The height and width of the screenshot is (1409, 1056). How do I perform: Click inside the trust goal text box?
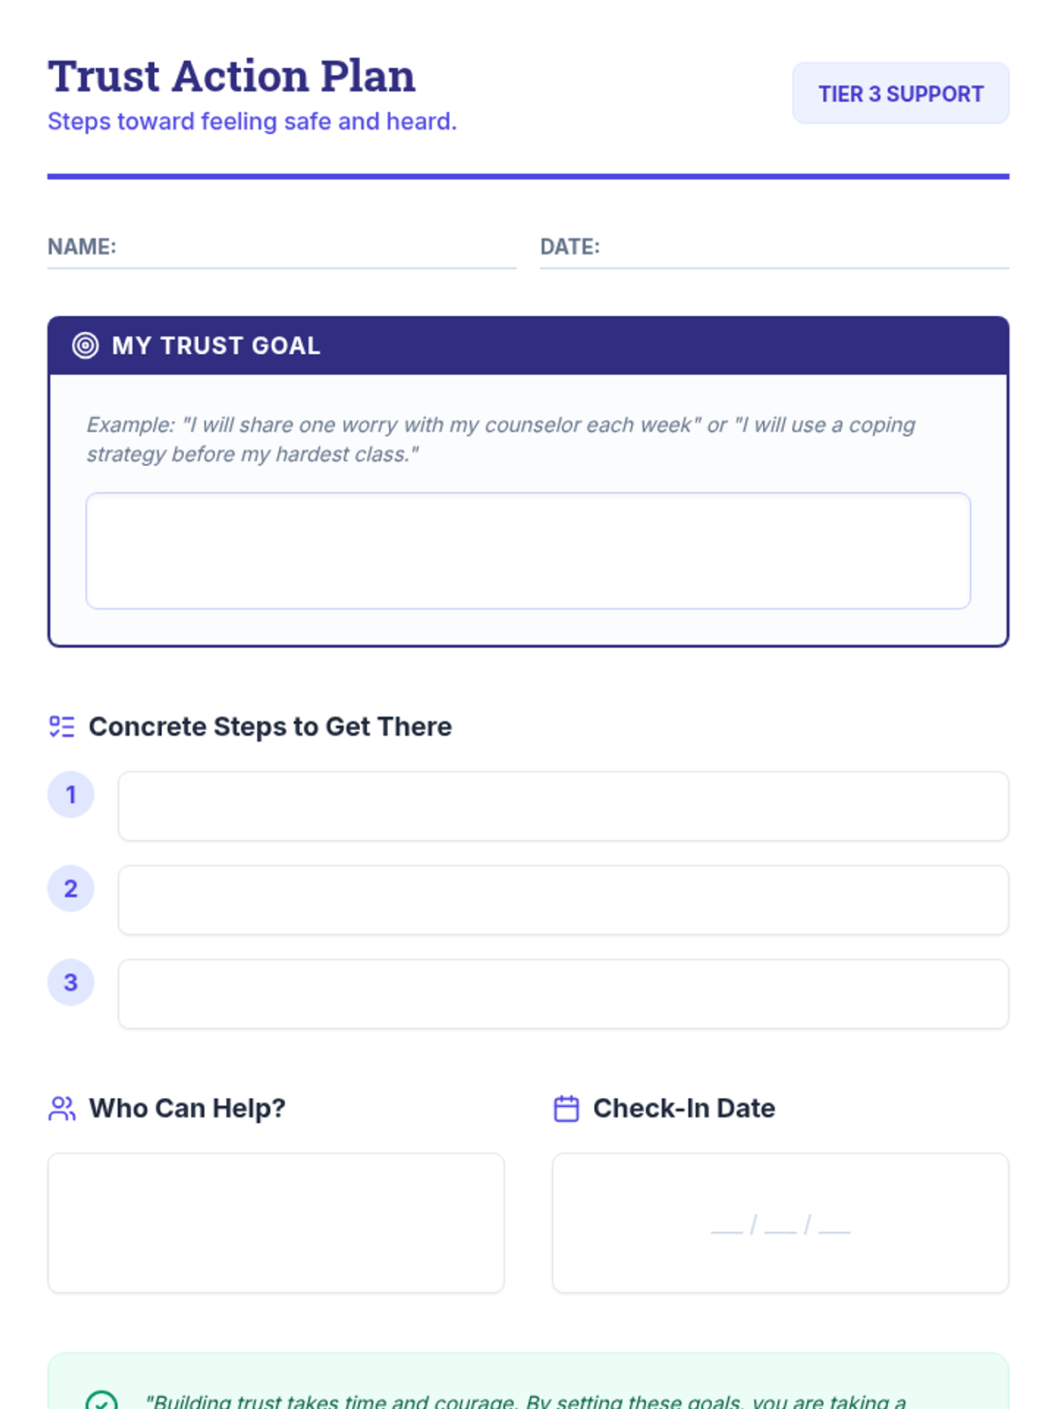point(528,550)
